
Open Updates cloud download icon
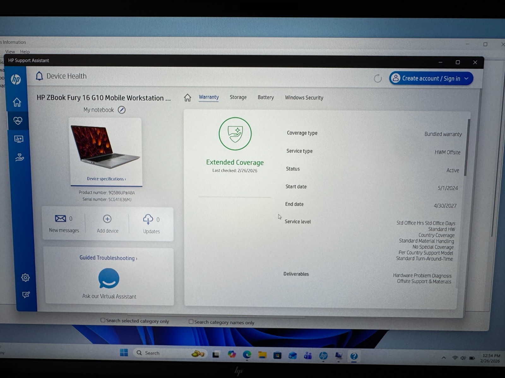pyautogui.click(x=148, y=219)
